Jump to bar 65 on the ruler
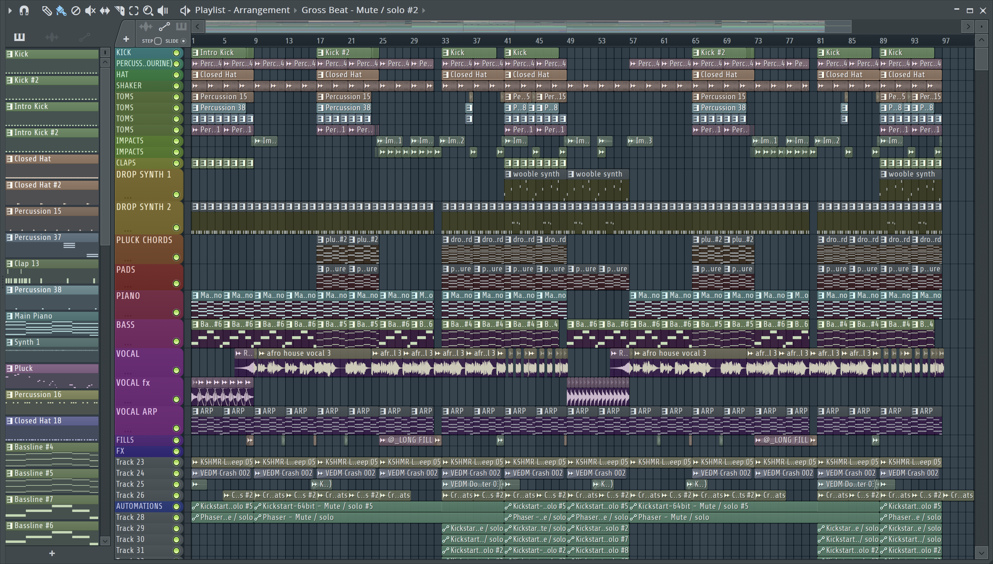 coord(695,41)
